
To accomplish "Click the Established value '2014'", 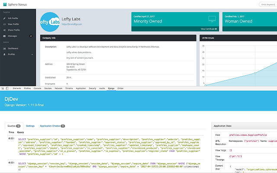I will click(69, 77).
